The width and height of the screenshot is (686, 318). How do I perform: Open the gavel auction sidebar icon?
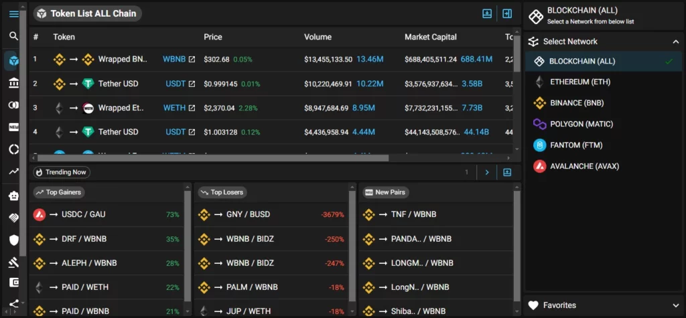[14, 262]
